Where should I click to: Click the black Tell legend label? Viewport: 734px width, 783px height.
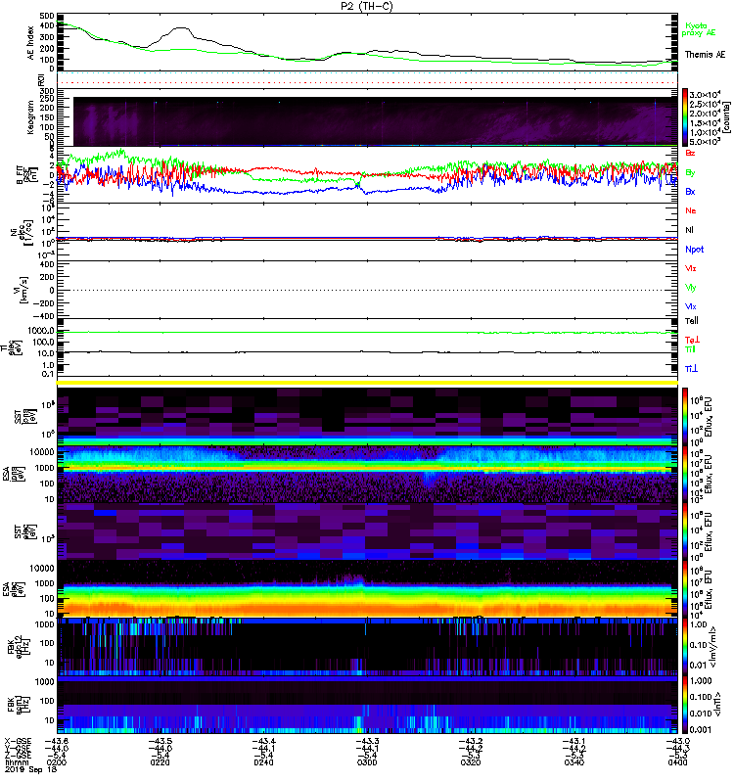click(692, 321)
